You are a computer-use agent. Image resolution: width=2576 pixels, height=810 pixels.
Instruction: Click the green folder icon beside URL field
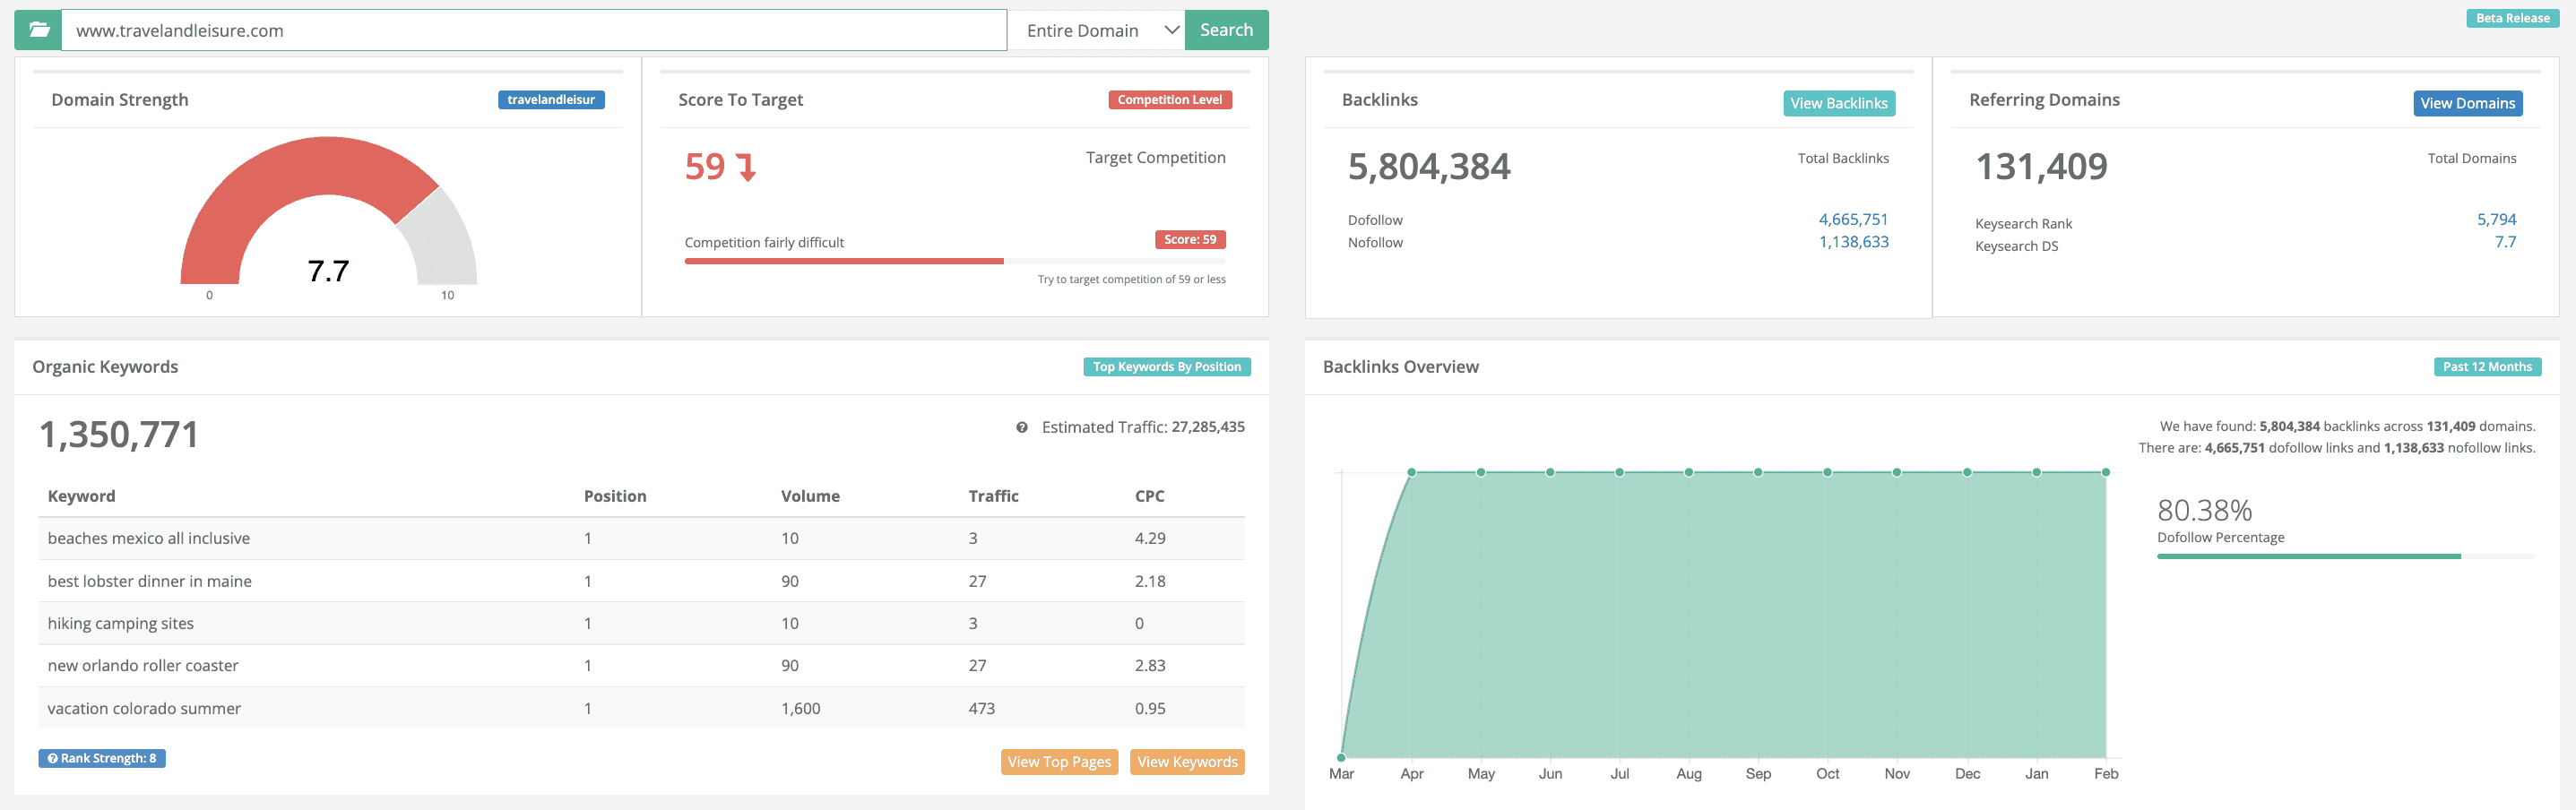click(39, 30)
